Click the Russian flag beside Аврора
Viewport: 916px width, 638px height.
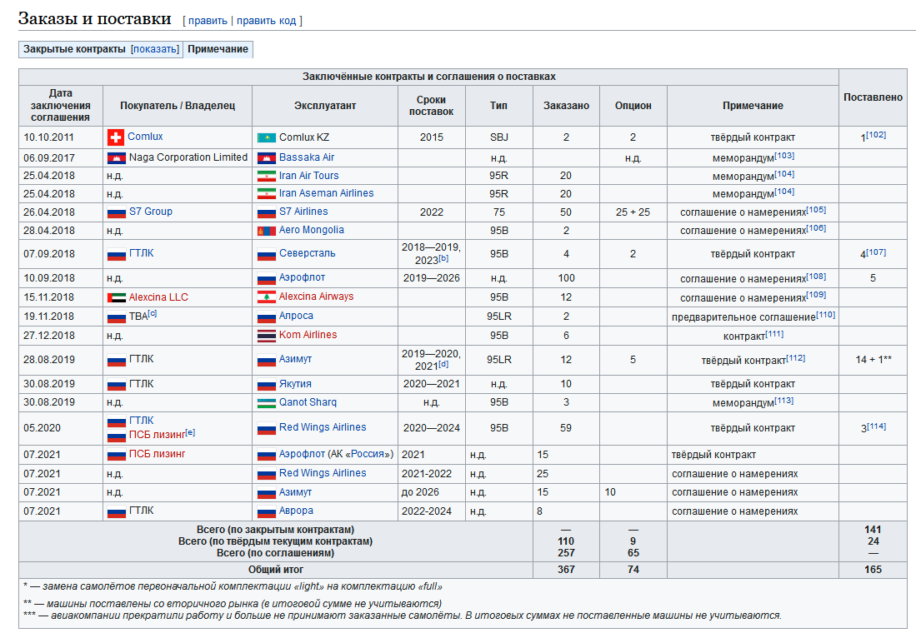click(267, 512)
